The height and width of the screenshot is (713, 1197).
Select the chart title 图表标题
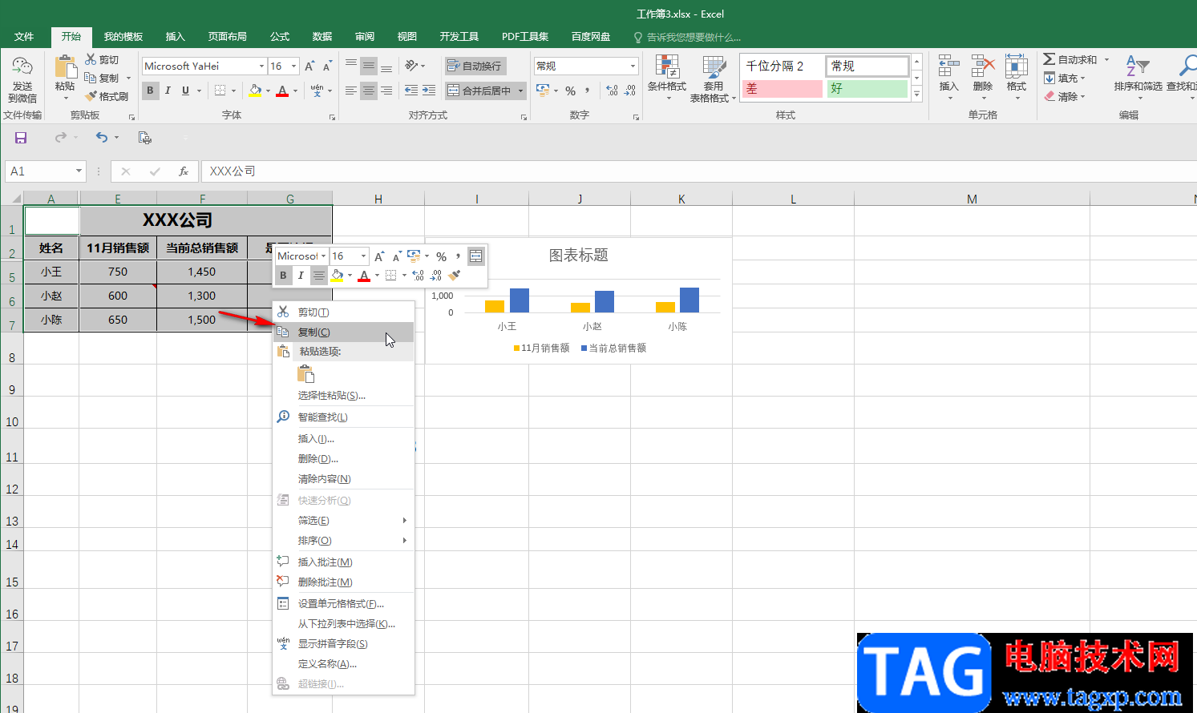(578, 255)
